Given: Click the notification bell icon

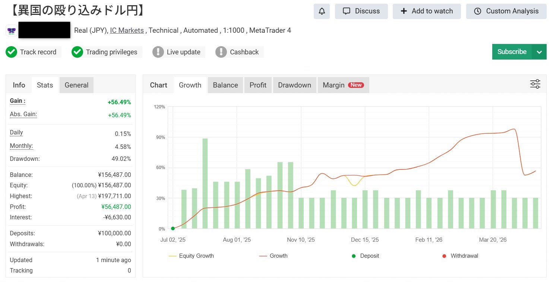Looking at the screenshot, I should pos(322,11).
